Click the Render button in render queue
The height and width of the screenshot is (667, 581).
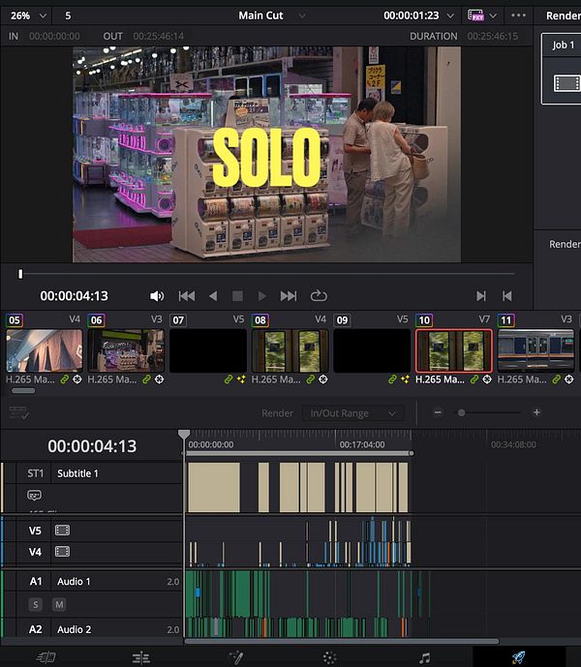(x=565, y=244)
